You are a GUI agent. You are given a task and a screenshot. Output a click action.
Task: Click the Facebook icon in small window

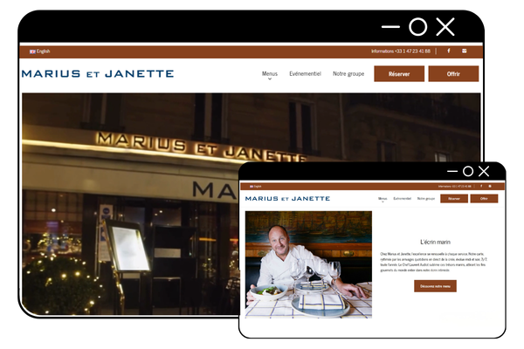(481, 186)
